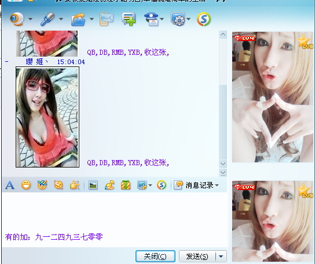Start a voice call with microphone icon

pos(47,19)
